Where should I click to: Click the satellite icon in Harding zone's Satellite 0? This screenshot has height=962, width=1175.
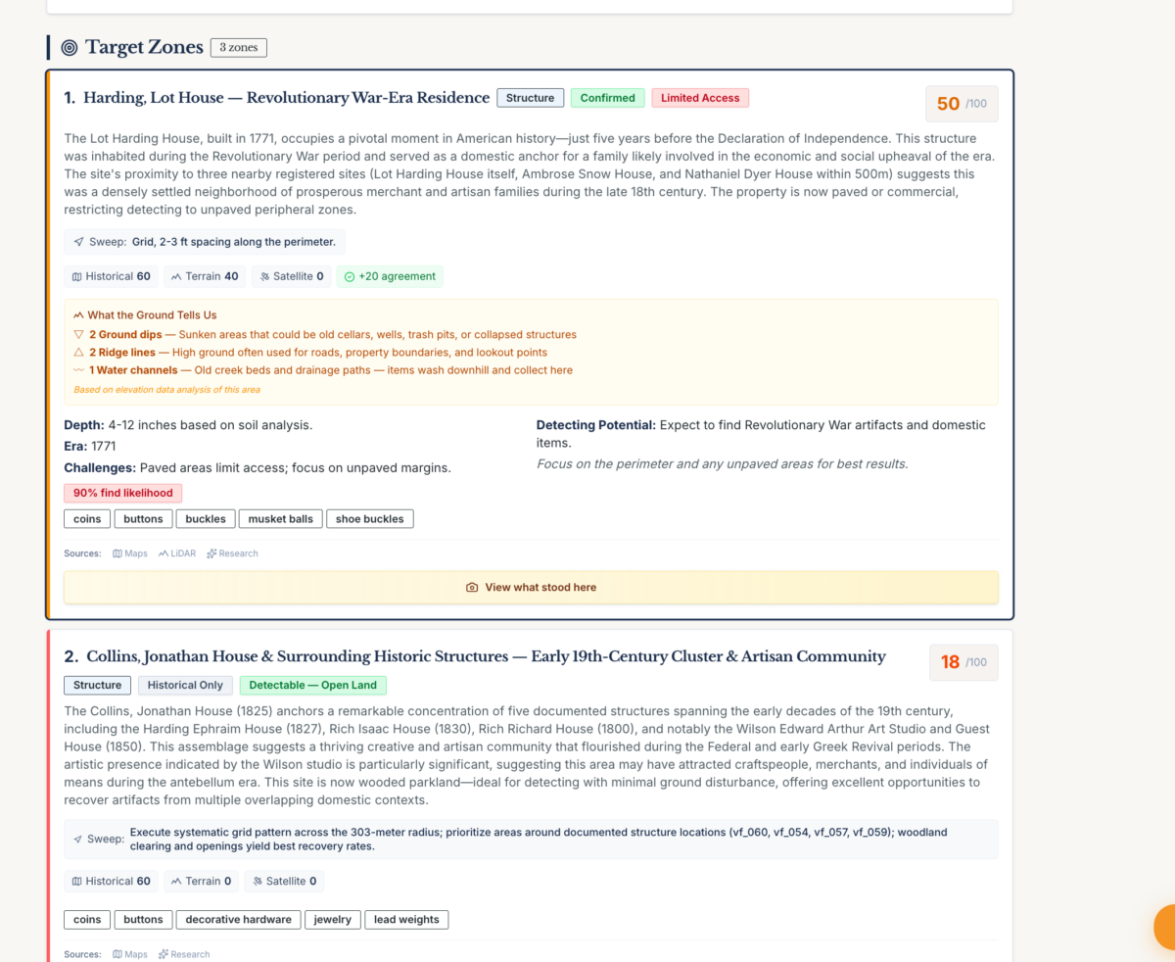(x=263, y=276)
